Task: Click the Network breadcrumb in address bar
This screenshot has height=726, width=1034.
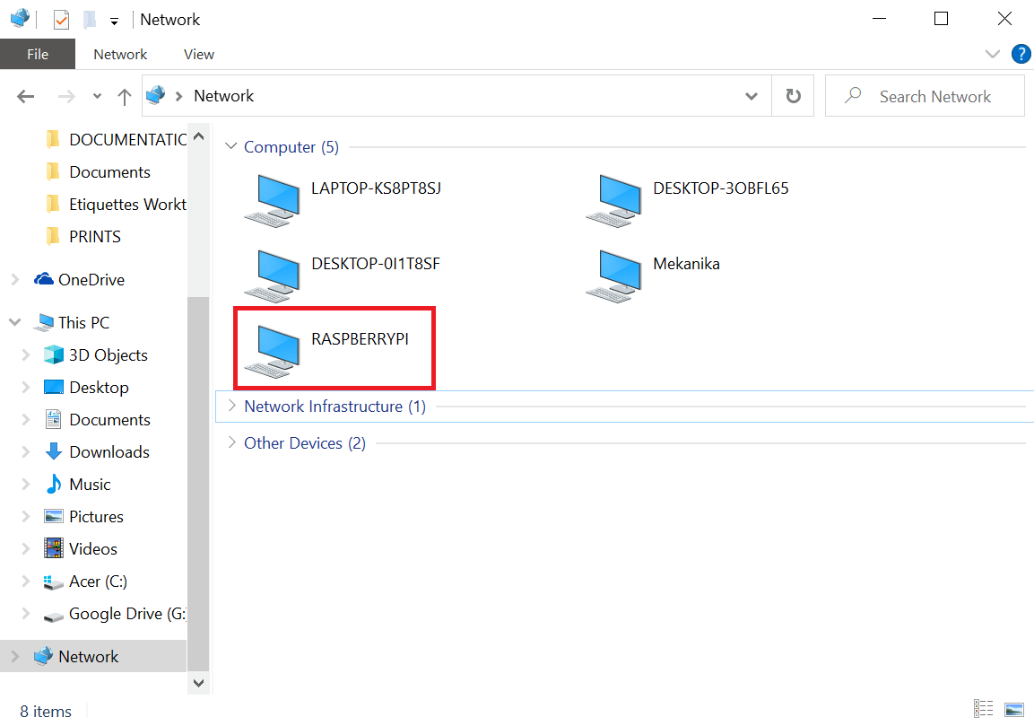Action: 223,96
